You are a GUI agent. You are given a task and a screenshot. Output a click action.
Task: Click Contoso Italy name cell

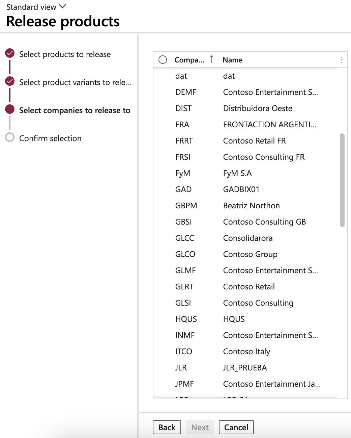[x=246, y=352]
